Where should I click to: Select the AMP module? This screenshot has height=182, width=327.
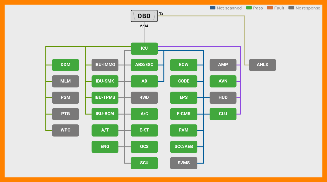[x=223, y=65]
